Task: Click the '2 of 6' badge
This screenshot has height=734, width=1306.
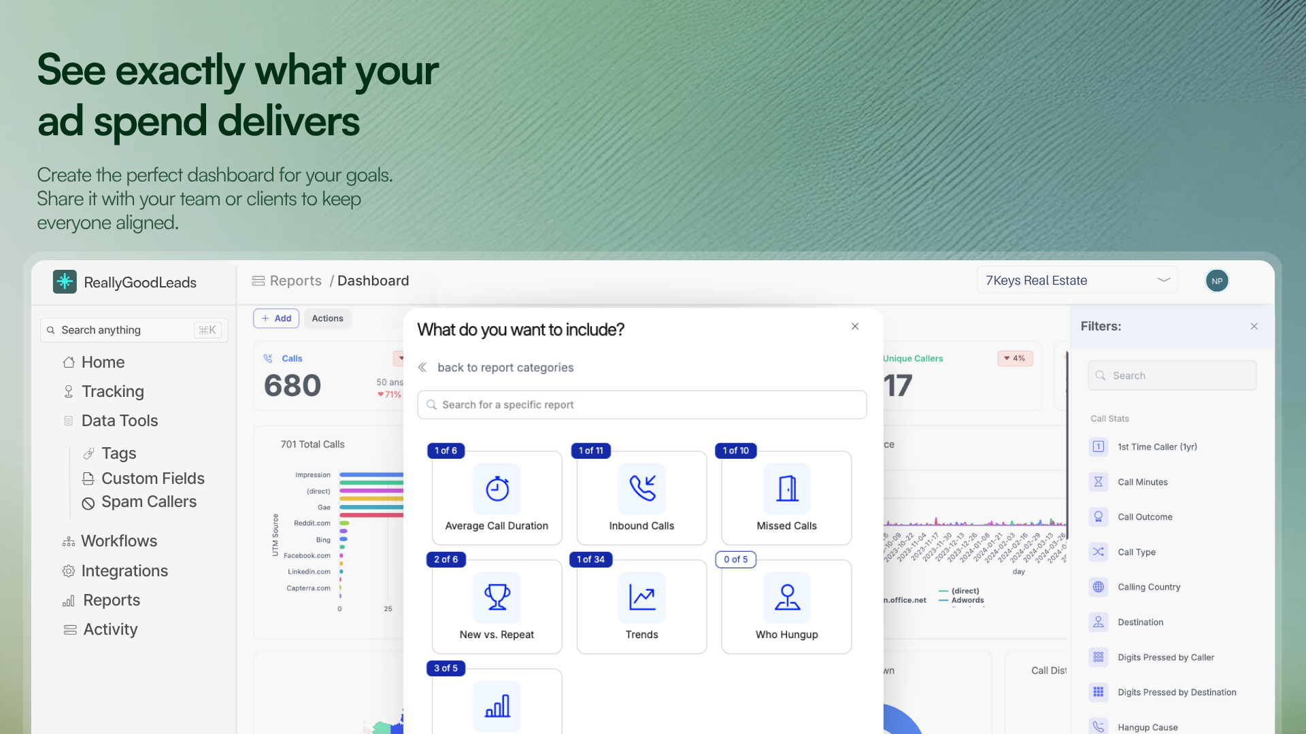Action: click(x=446, y=559)
